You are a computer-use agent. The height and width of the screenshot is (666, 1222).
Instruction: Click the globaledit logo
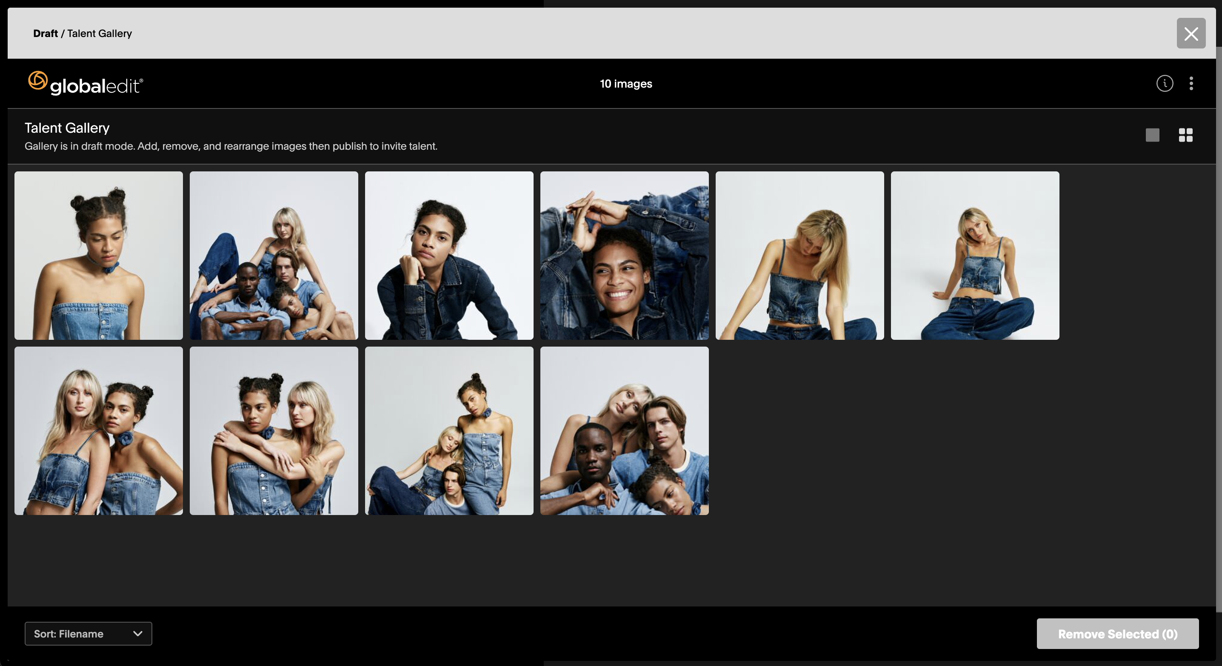86,83
